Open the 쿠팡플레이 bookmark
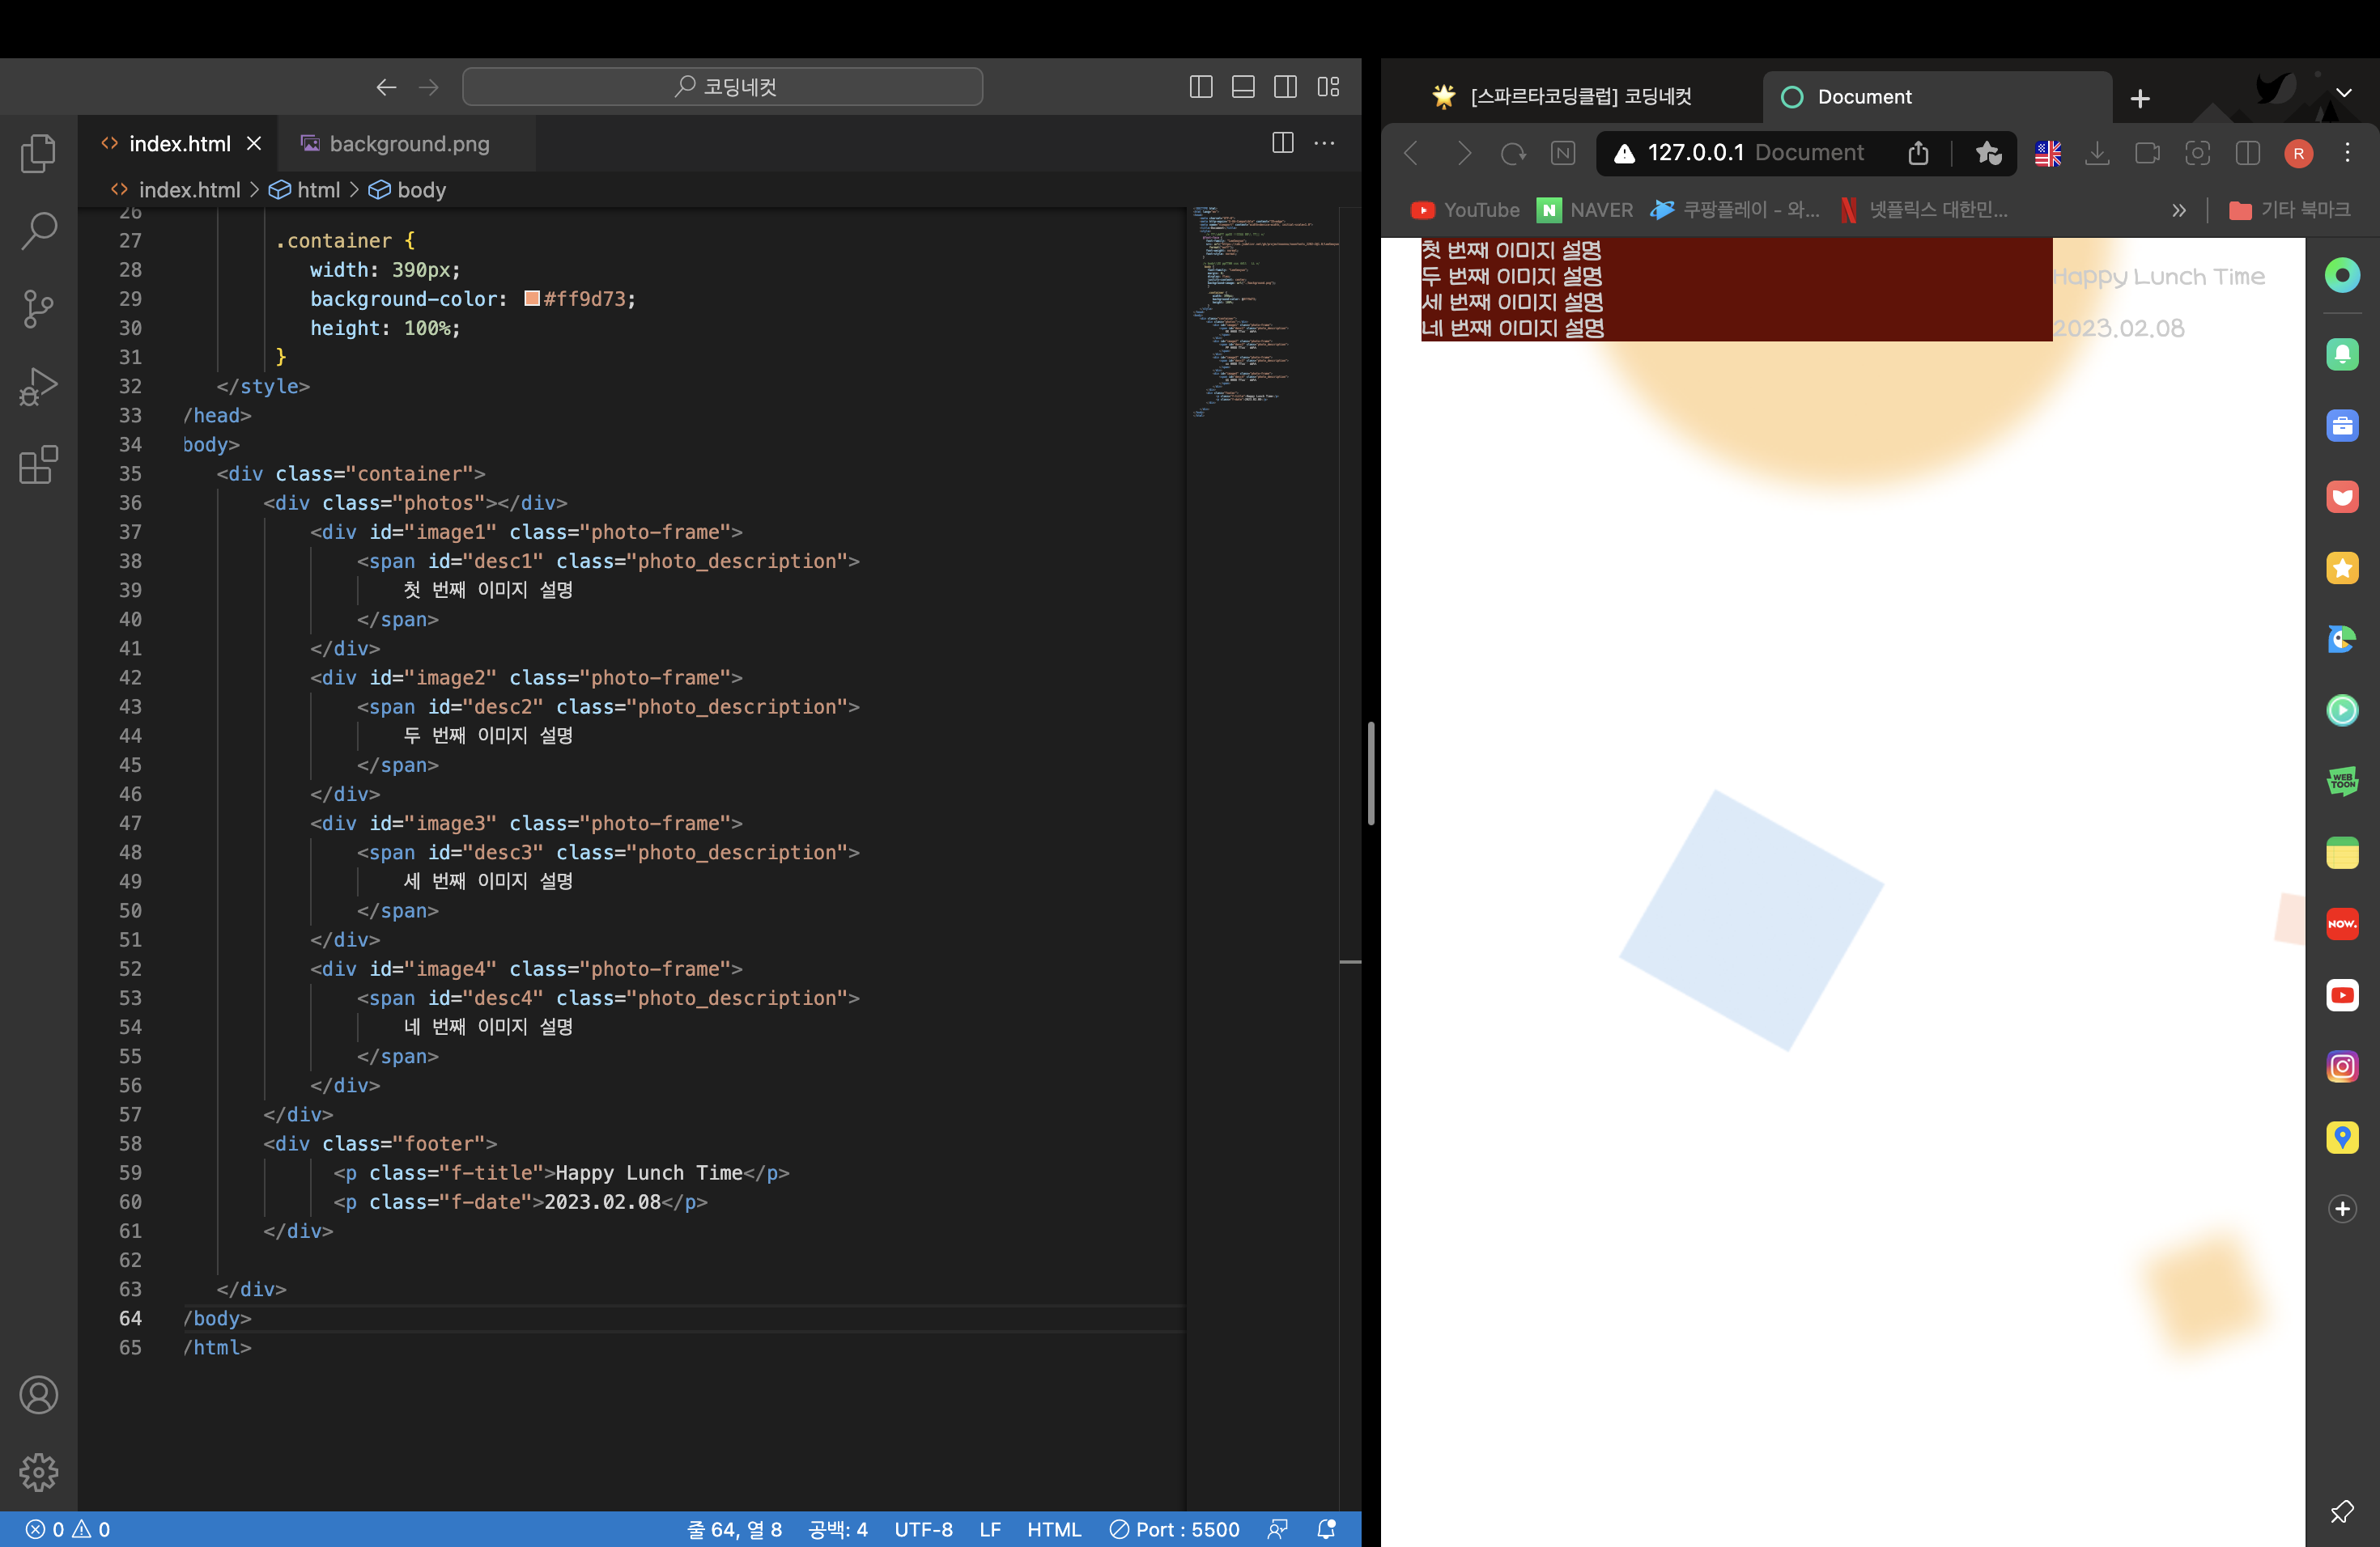This screenshot has width=2380, height=1547. pos(1735,210)
